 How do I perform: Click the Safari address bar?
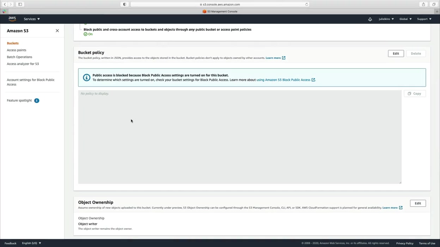tap(220, 4)
